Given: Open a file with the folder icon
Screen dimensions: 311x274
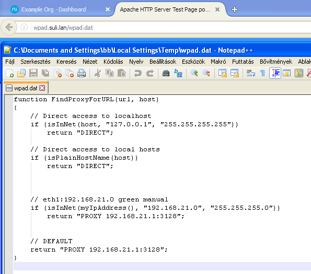Looking at the screenshot, I should pyautogui.click(x=21, y=73).
